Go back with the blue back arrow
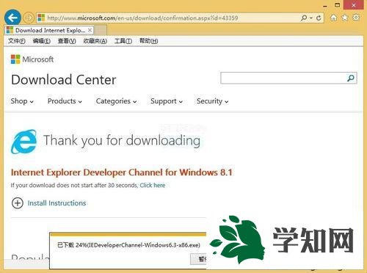 pos(12,18)
